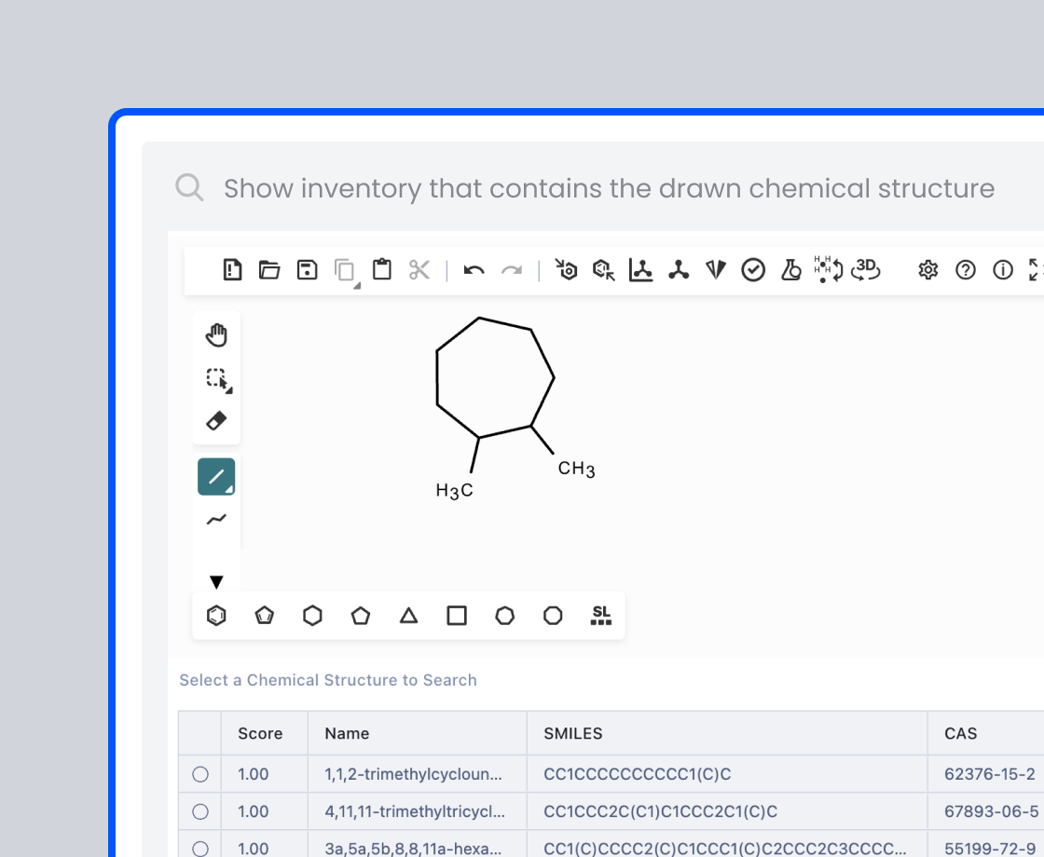Click the magnifying glass search icon
This screenshot has width=1044, height=857.
pyautogui.click(x=190, y=187)
